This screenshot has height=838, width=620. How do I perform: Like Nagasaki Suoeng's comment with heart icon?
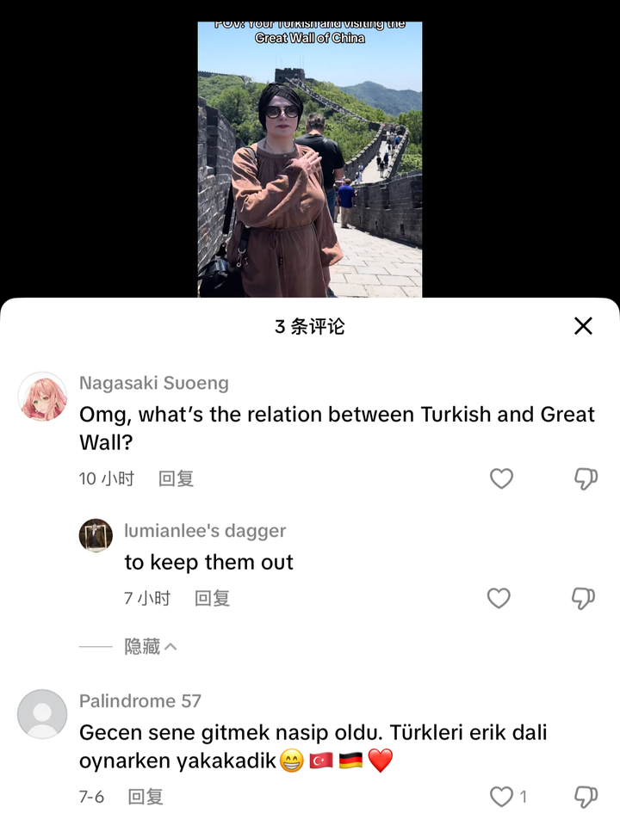[501, 478]
